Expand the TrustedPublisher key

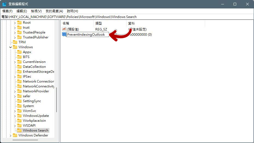point(15,38)
